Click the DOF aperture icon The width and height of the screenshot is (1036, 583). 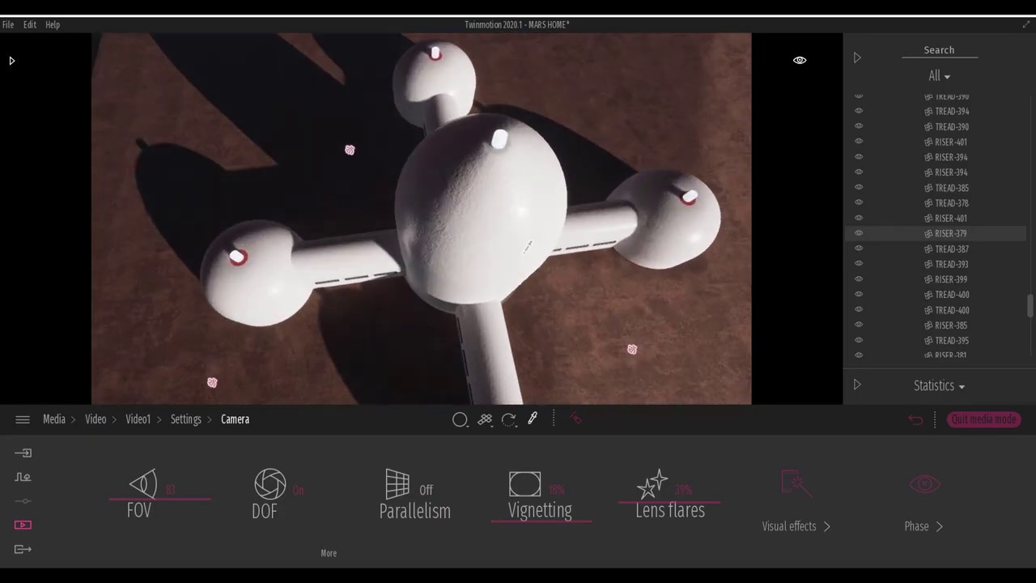(270, 484)
